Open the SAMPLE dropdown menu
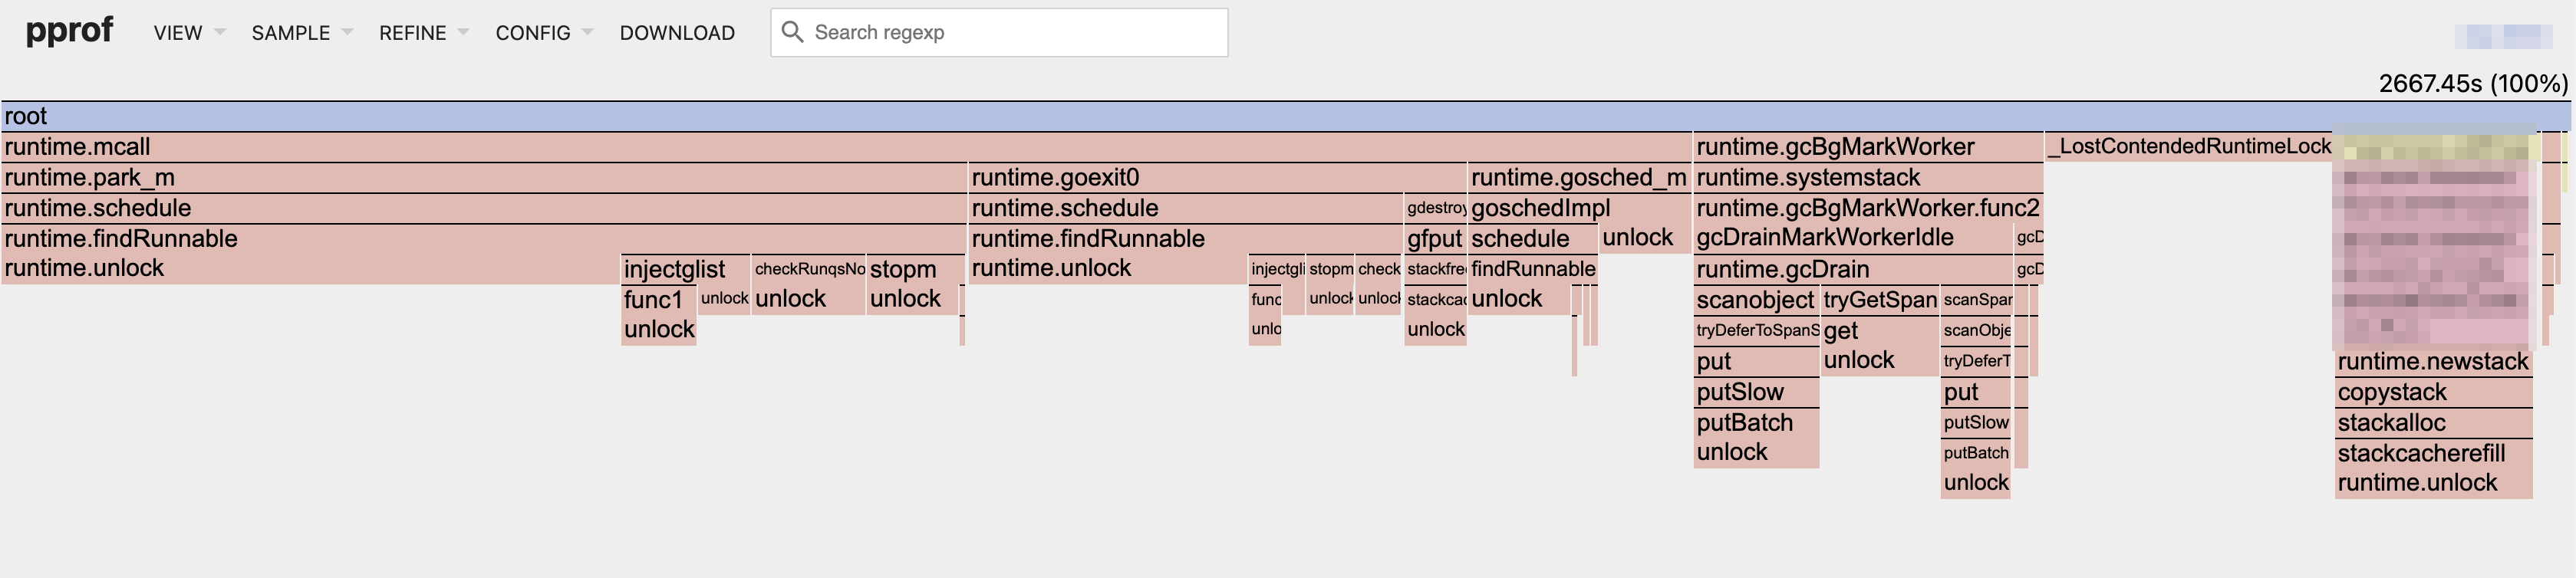The image size is (2576, 578). point(301,33)
